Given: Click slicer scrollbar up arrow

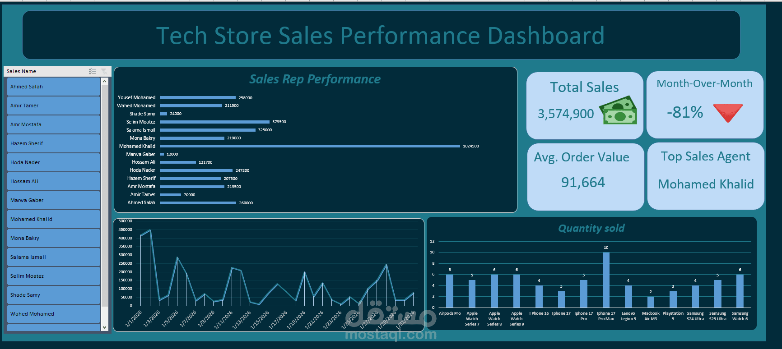Looking at the screenshot, I should [x=105, y=81].
